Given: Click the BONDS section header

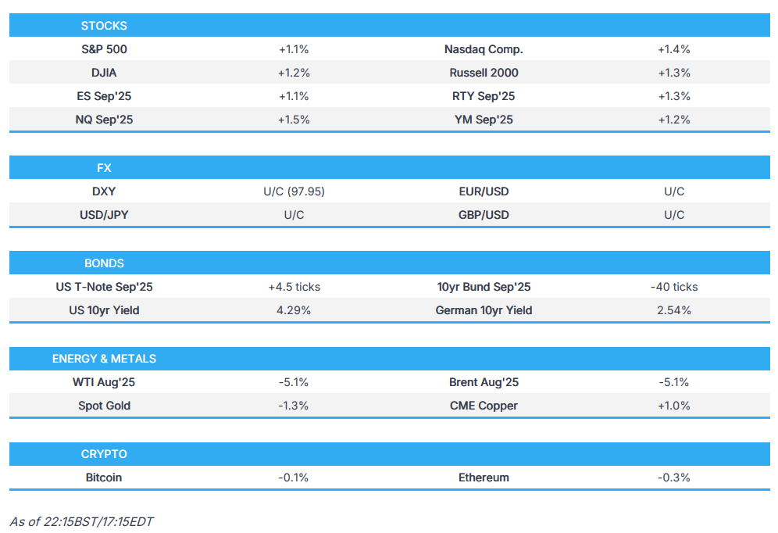Looking at the screenshot, I should click(104, 263).
